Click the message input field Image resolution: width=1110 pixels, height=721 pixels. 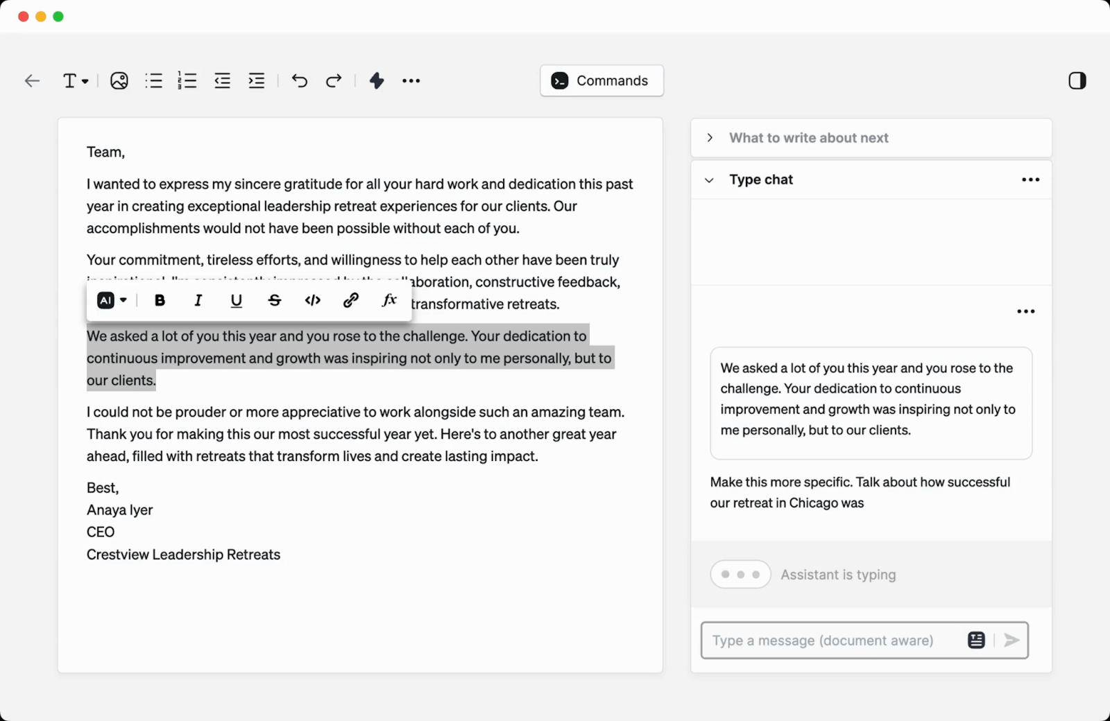coord(826,640)
